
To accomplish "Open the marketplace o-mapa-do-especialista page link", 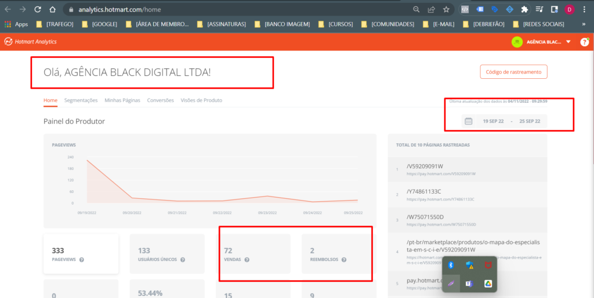I will point(473,246).
